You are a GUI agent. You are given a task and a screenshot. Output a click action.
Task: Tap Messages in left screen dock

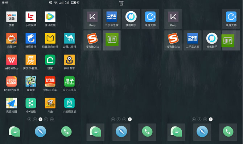click(x=15, y=132)
